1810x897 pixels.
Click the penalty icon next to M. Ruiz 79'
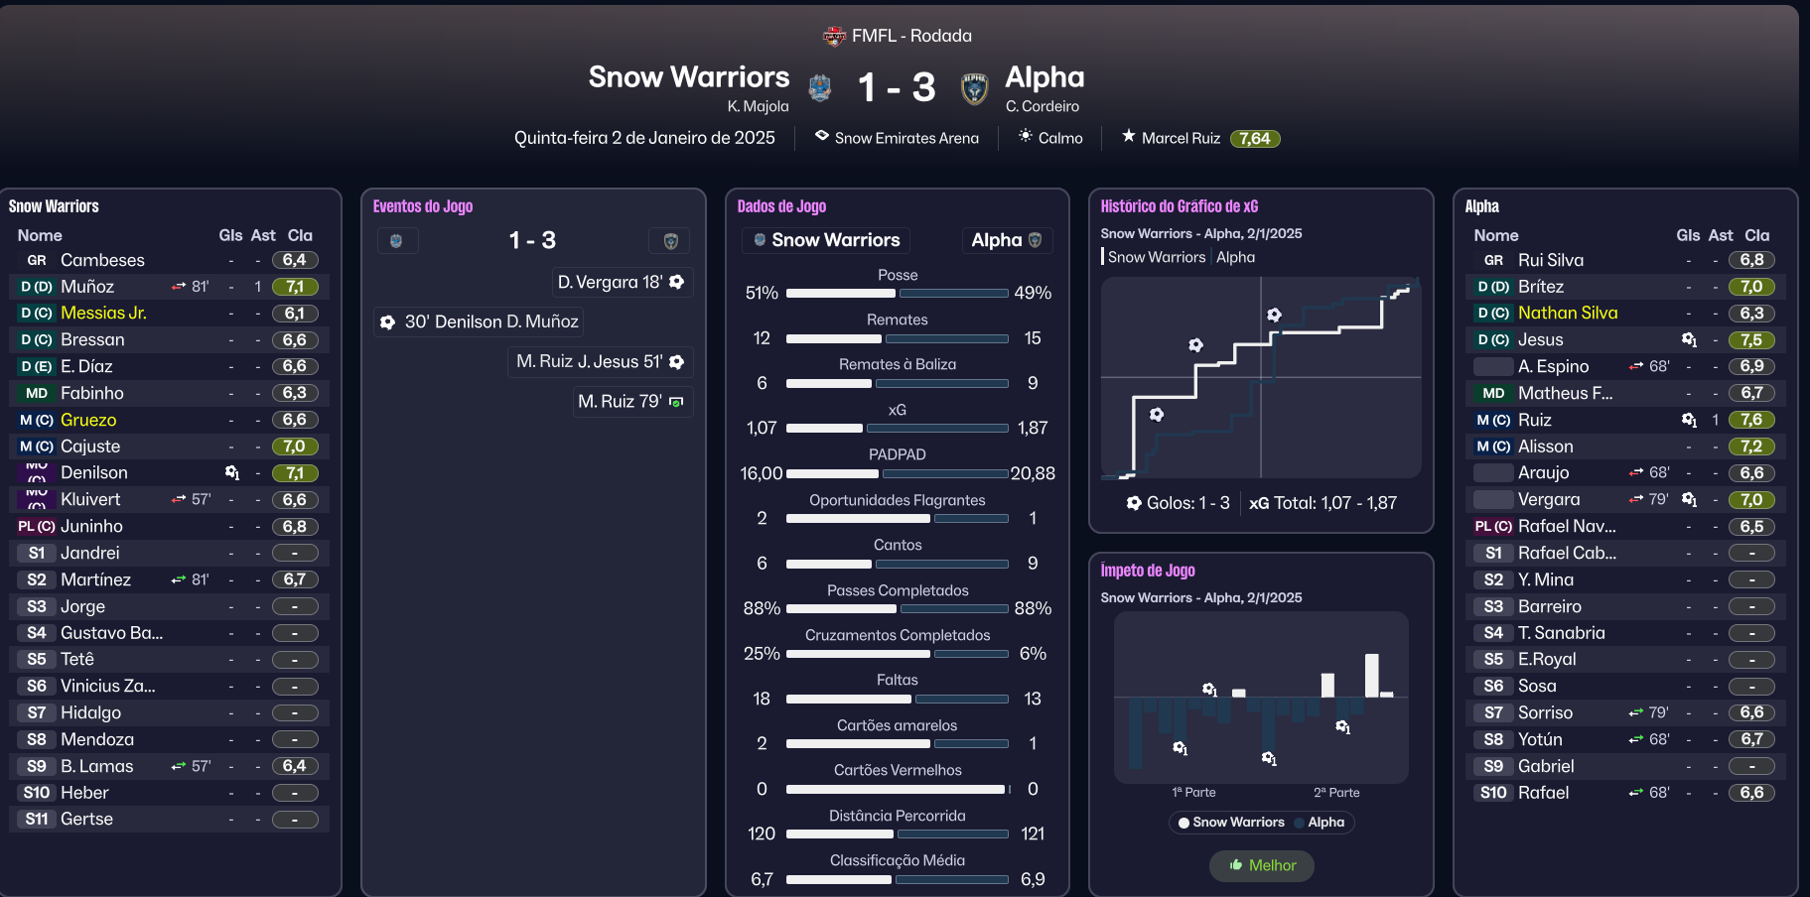click(x=677, y=402)
